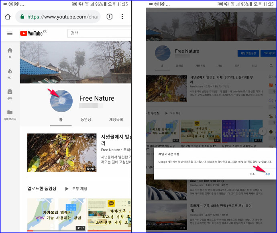Open Chrome's three-dot overflow menu

coord(122,16)
